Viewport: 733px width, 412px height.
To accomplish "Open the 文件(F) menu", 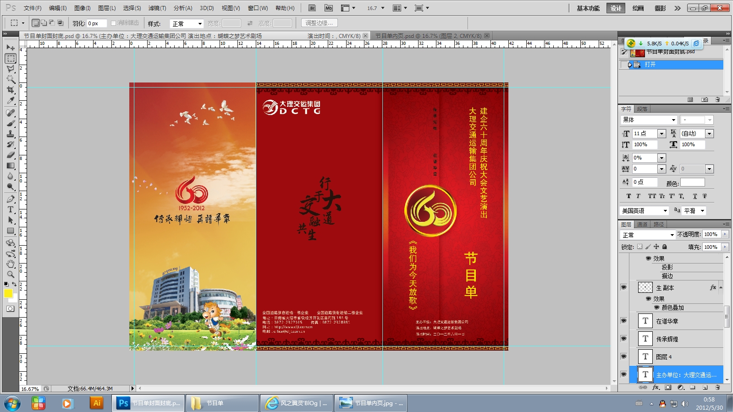I will [x=33, y=8].
